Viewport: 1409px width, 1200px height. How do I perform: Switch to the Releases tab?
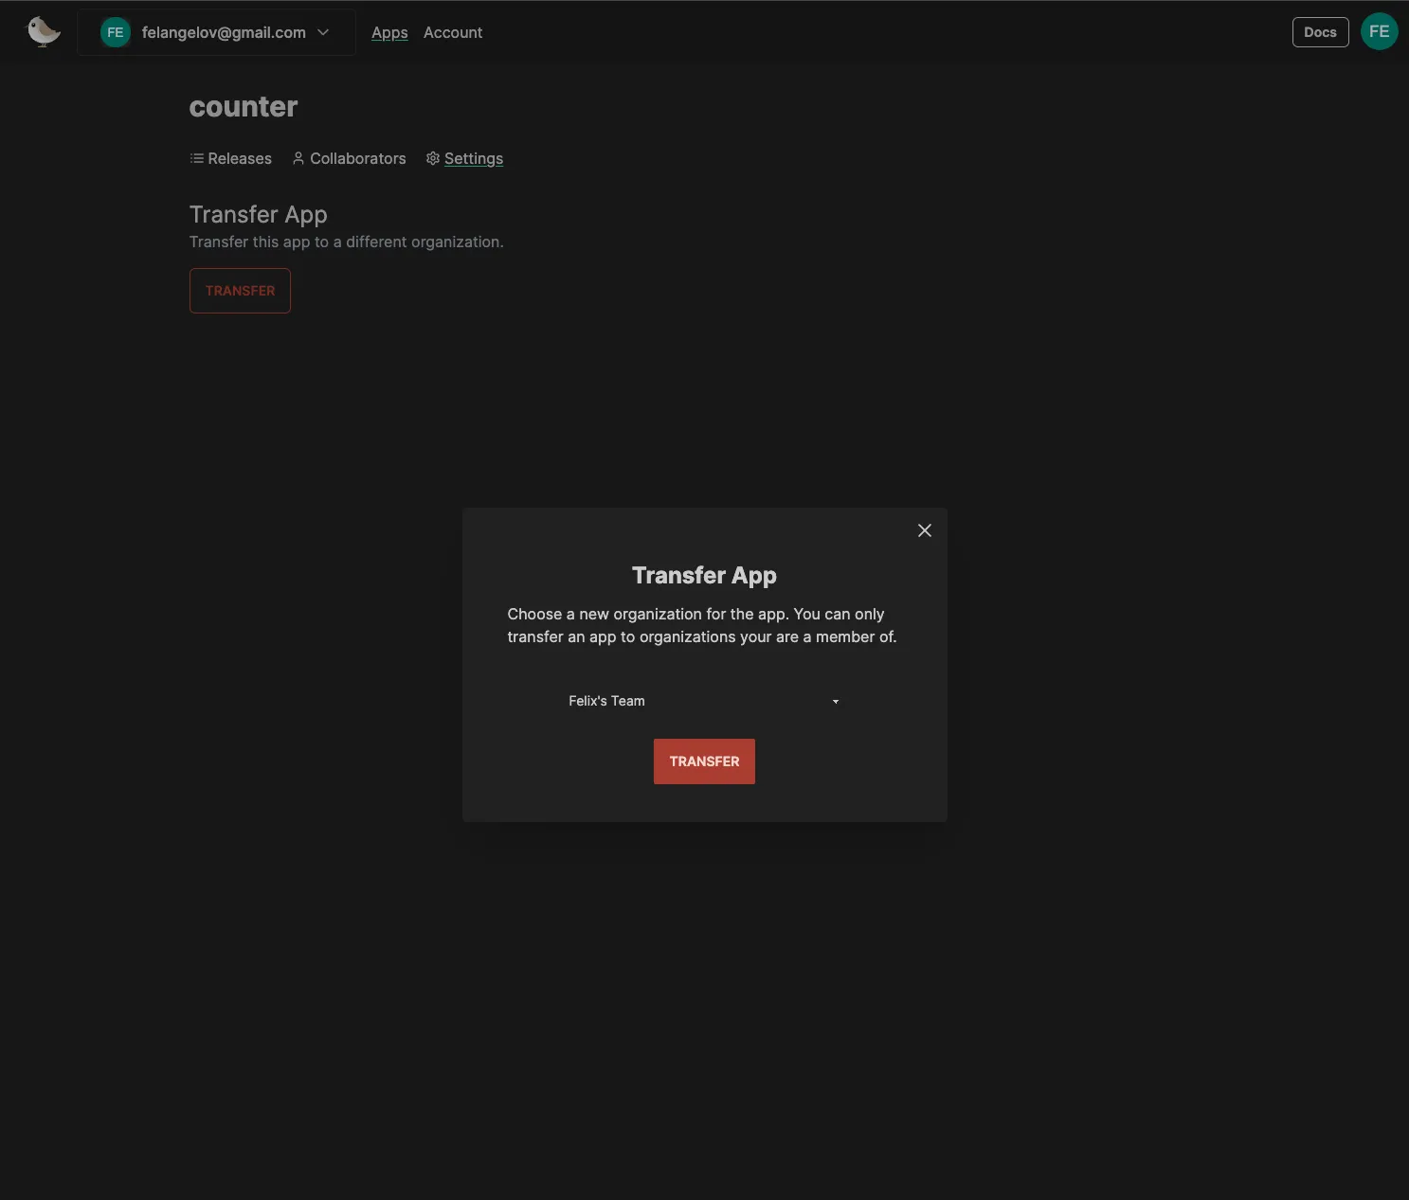(x=239, y=158)
